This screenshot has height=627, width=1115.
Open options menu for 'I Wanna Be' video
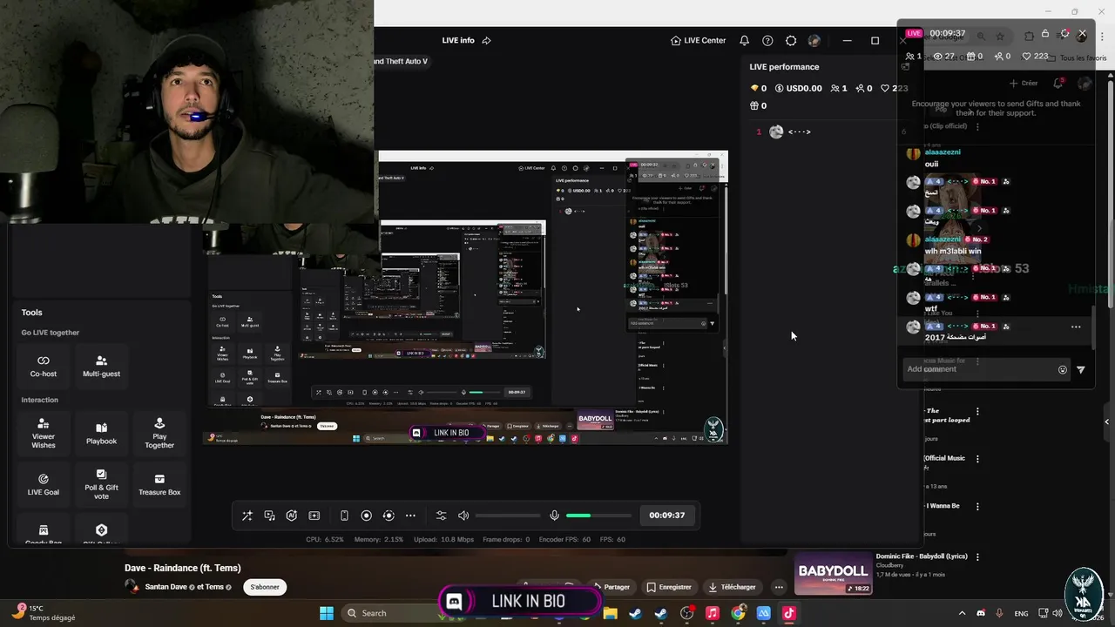(977, 506)
